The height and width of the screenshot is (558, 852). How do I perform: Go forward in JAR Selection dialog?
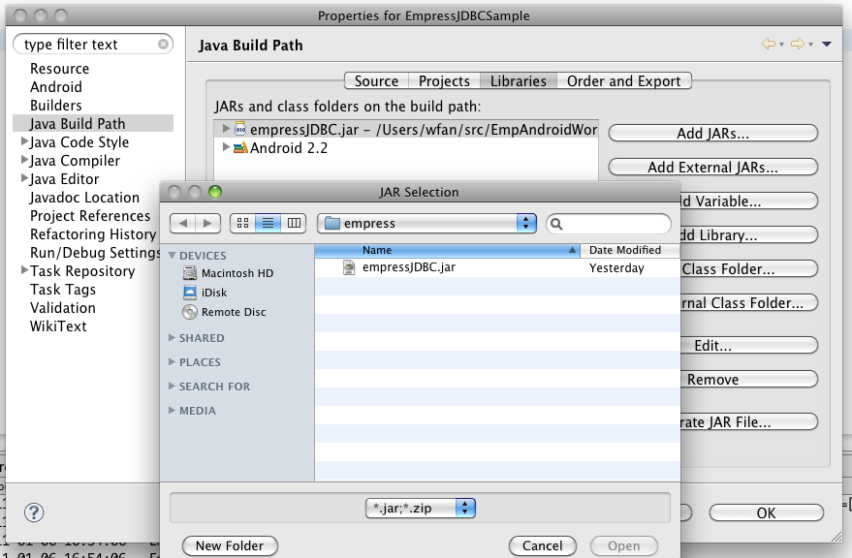(208, 224)
